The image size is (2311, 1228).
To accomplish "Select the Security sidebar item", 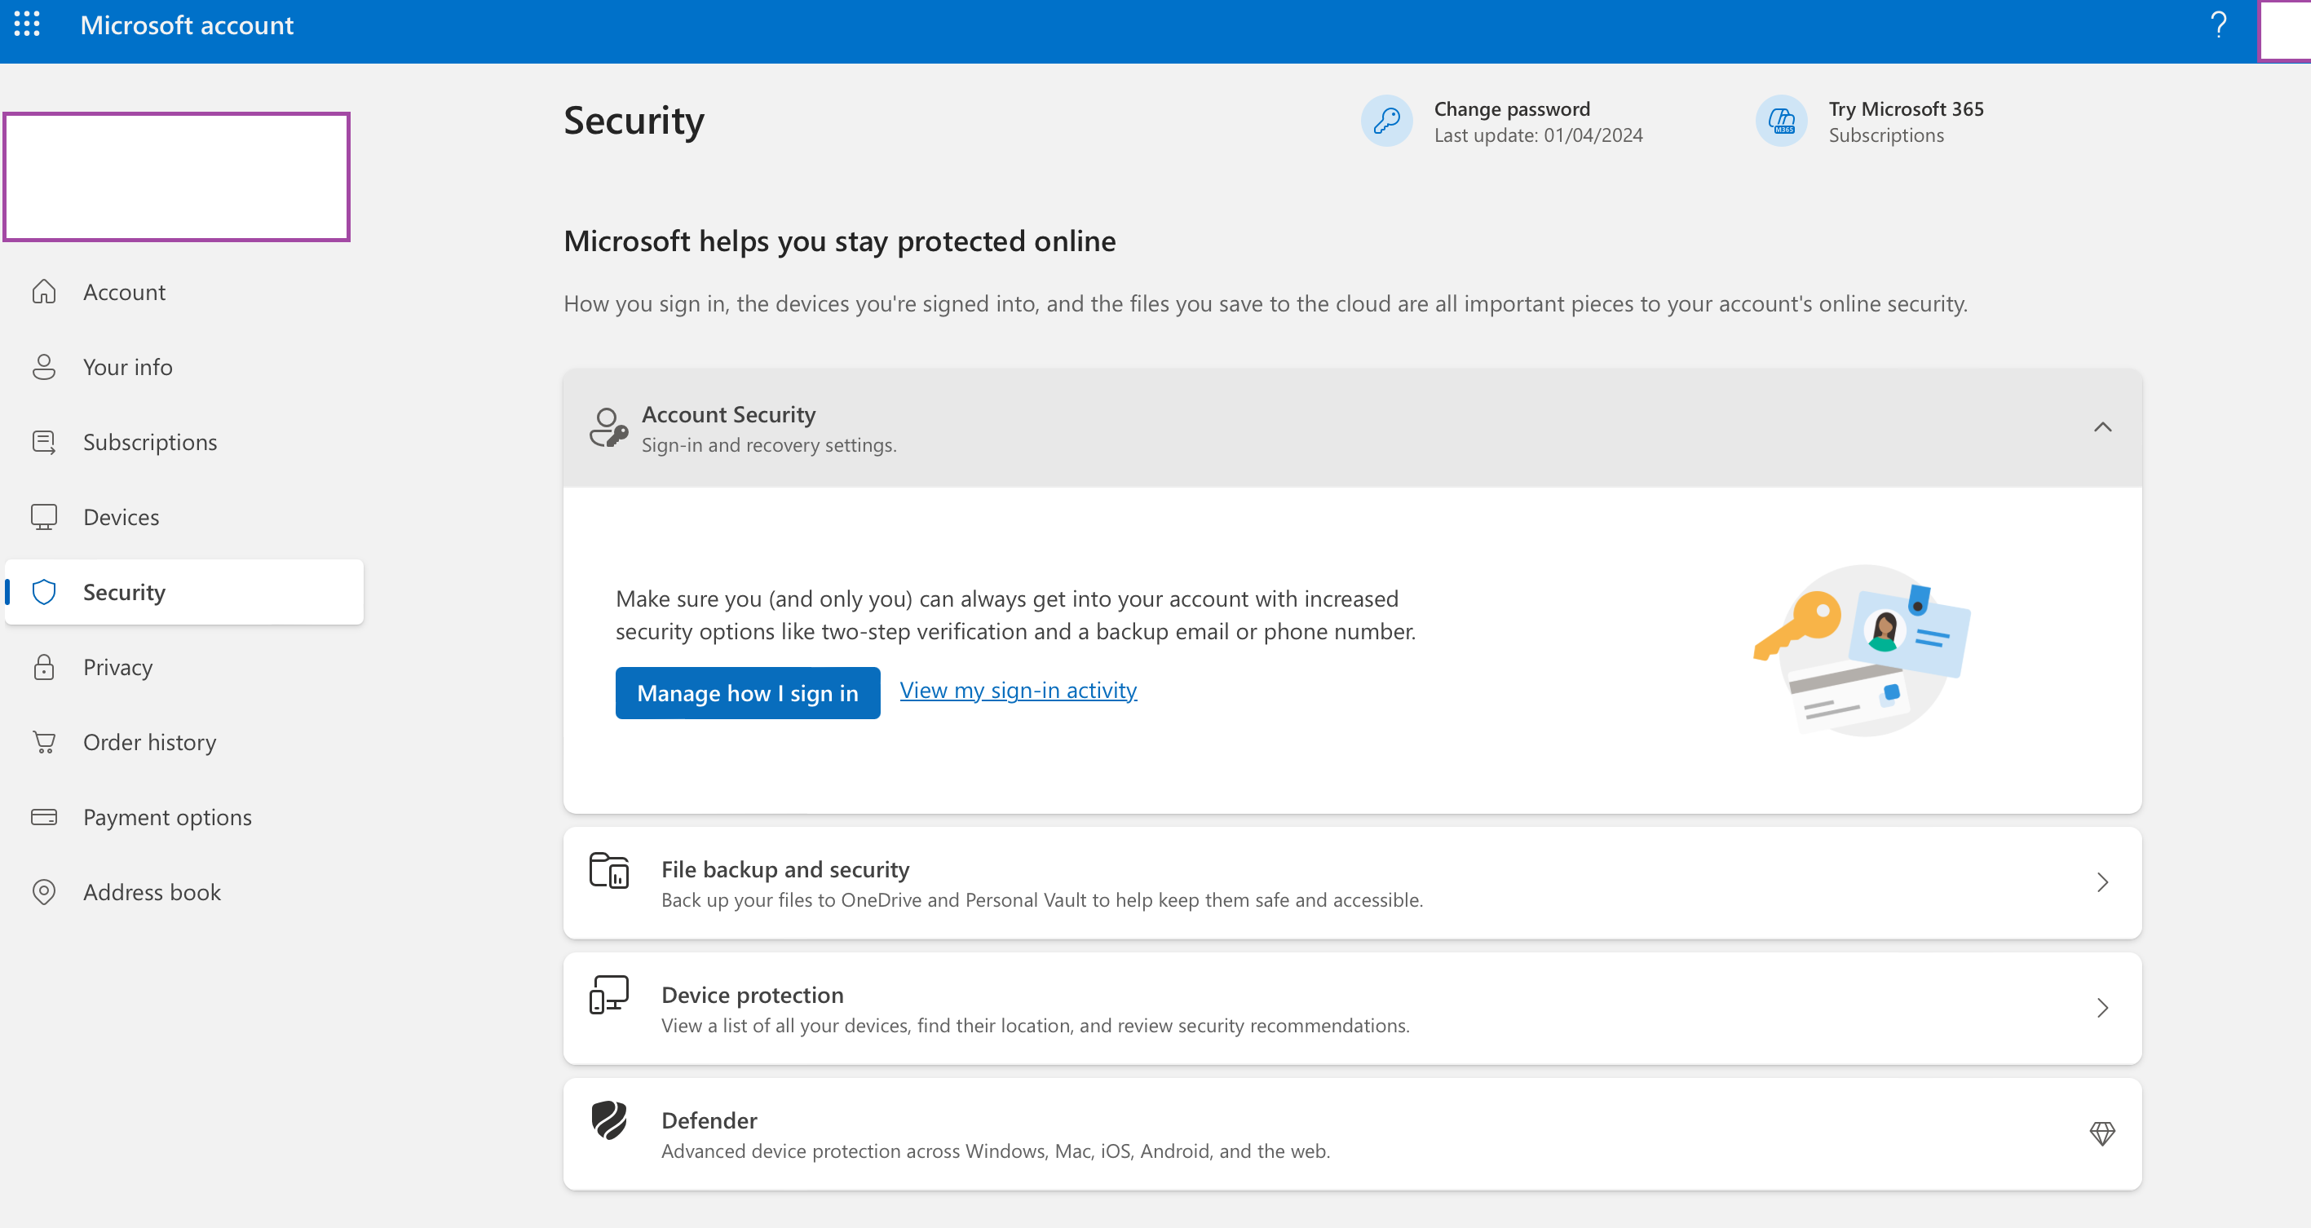I will coord(184,592).
